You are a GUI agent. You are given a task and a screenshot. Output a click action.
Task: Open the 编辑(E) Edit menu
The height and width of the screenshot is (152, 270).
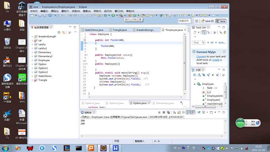tap(44, 11)
